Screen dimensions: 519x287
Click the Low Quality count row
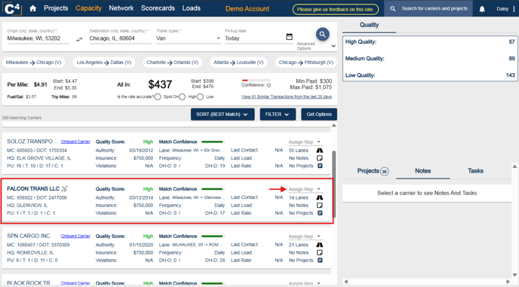point(430,75)
